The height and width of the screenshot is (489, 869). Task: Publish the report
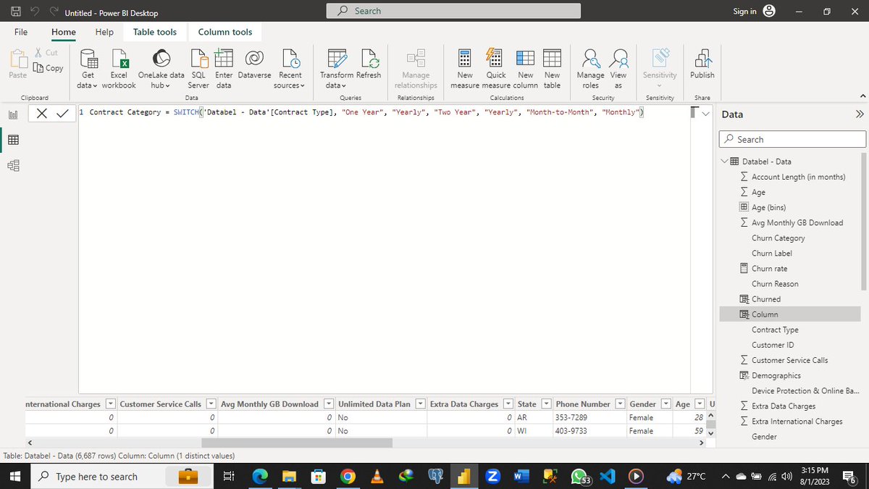tap(702, 65)
